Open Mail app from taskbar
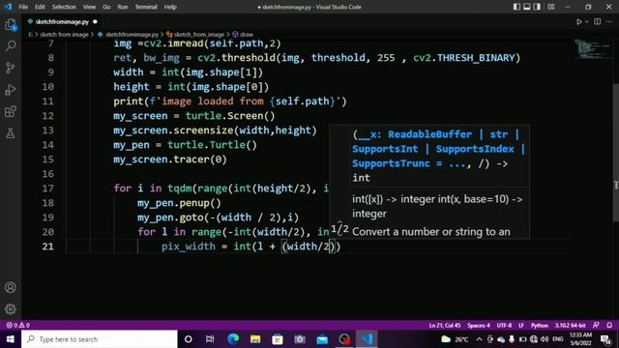Screen dimensions: 619x348 point(322,339)
